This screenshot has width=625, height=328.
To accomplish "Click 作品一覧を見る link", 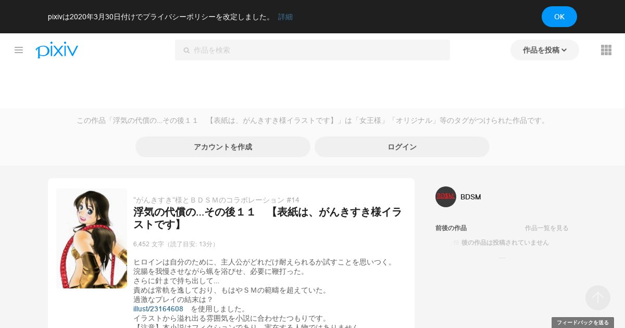I will tap(547, 228).
